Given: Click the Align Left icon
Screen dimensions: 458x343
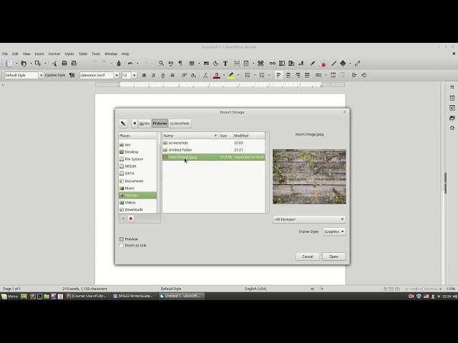Looking at the screenshot, I should pos(278,75).
